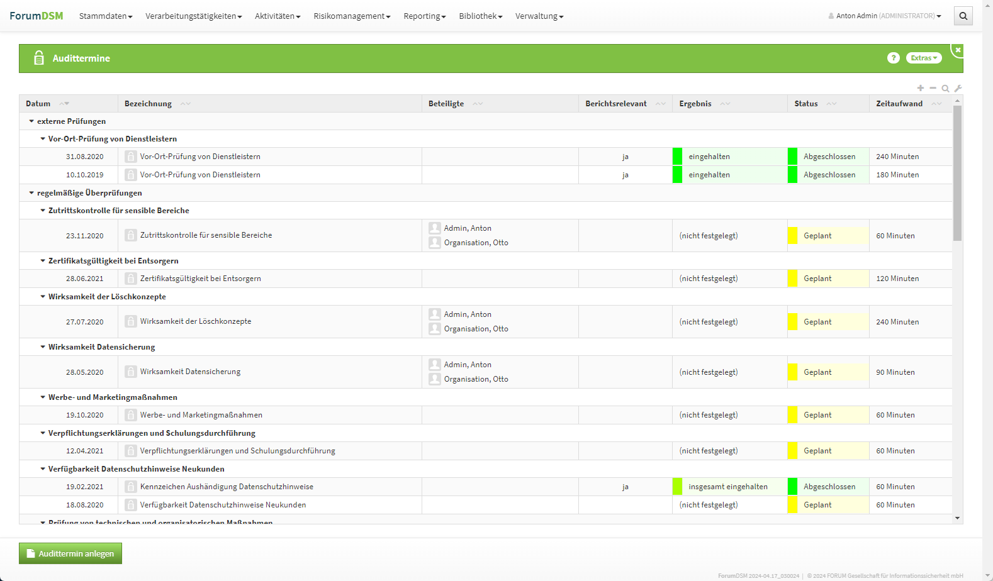This screenshot has width=993, height=581.
Task: Close the Audittermine panel with the X
Action: click(958, 50)
